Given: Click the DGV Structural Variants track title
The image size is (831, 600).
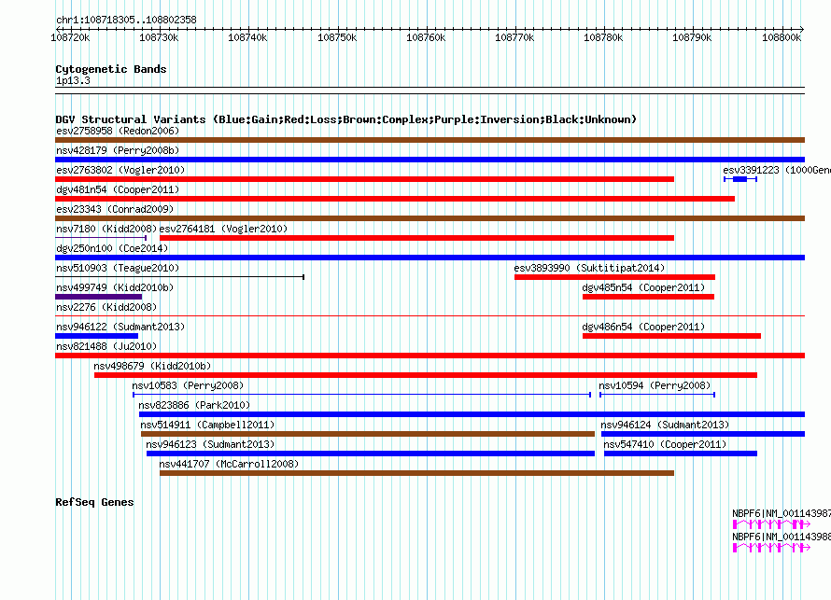Looking at the screenshot, I should [345, 119].
